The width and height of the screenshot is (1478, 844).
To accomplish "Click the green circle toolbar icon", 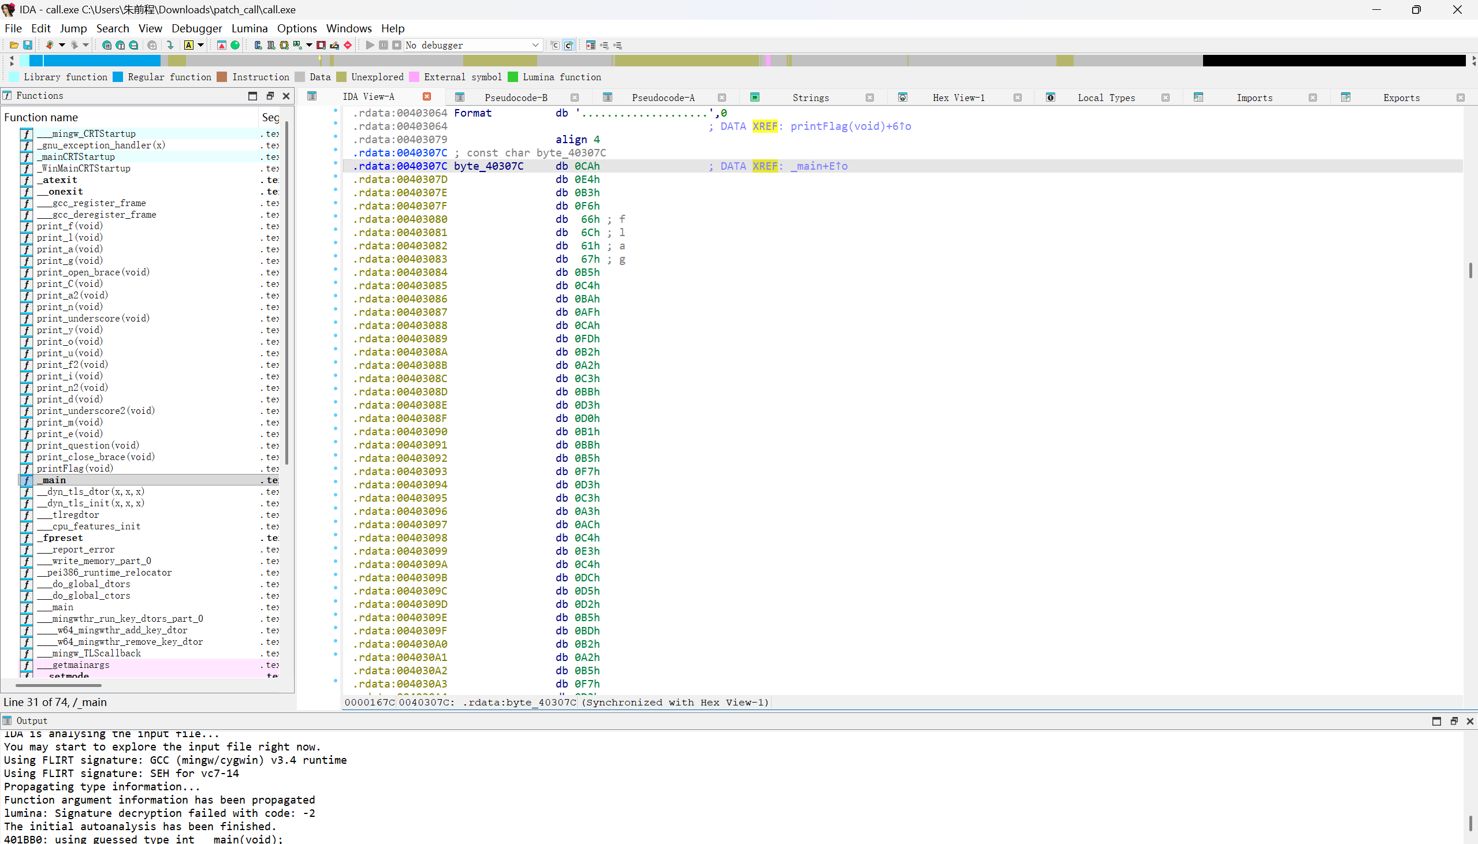I will (235, 45).
